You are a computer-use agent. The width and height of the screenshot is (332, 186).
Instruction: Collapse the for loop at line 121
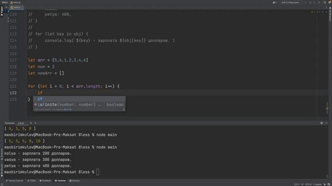(26, 86)
